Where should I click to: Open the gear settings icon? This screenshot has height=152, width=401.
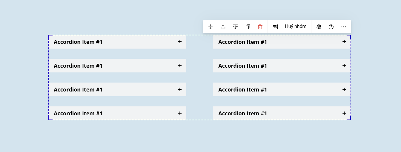click(x=319, y=27)
